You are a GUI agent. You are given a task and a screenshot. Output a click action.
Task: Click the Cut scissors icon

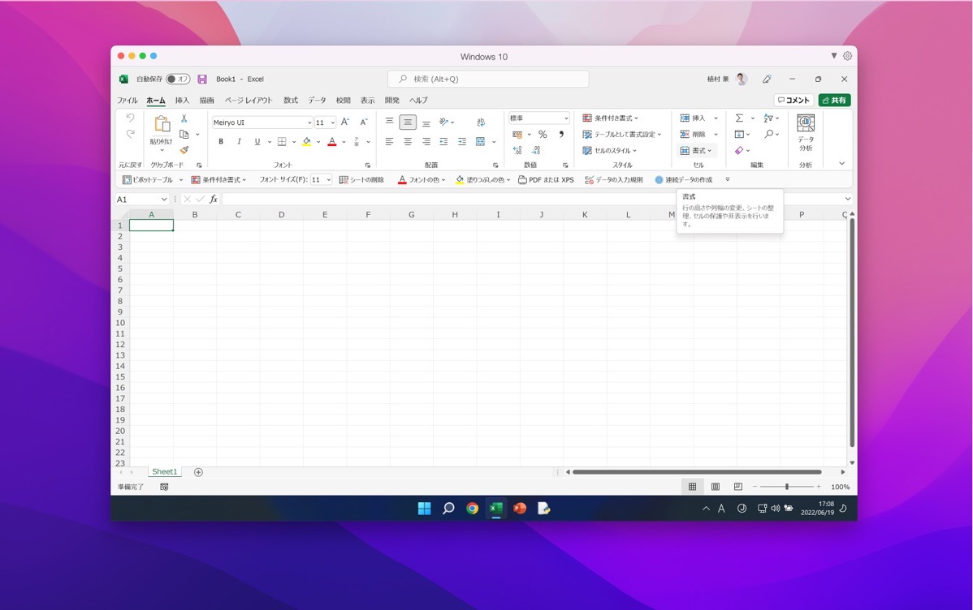coord(184,118)
